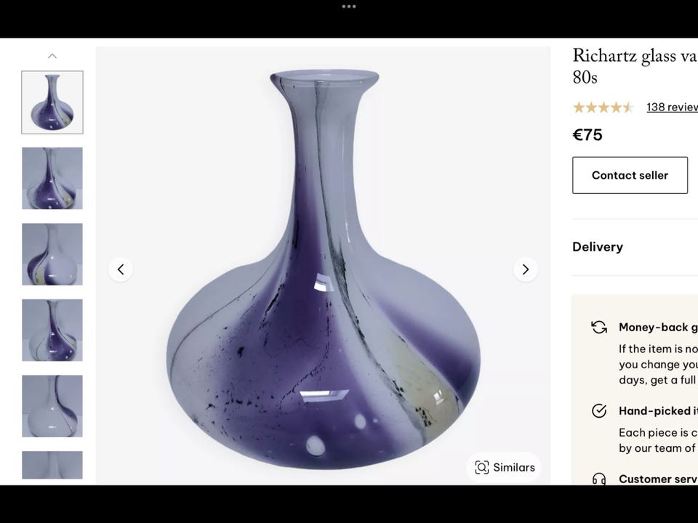Click the Richartz glass vase title
Image resolution: width=698 pixels, height=523 pixels.
click(x=634, y=65)
